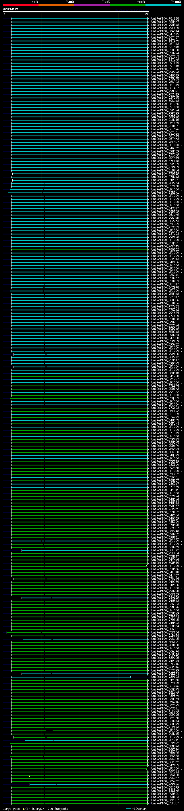This screenshot has width=184, height=811.
Task: Select the UniRef100_A9RVN0 label
Action: point(165,72)
